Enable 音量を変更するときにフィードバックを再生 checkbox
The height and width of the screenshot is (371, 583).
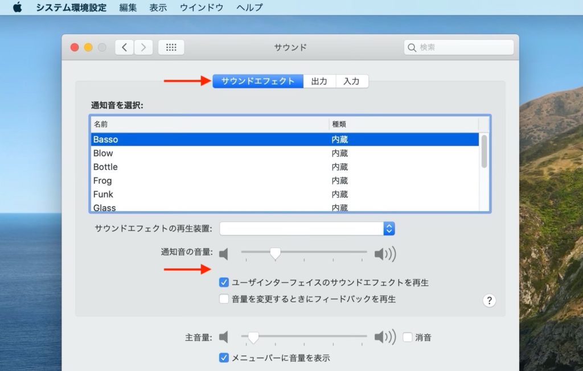click(224, 298)
